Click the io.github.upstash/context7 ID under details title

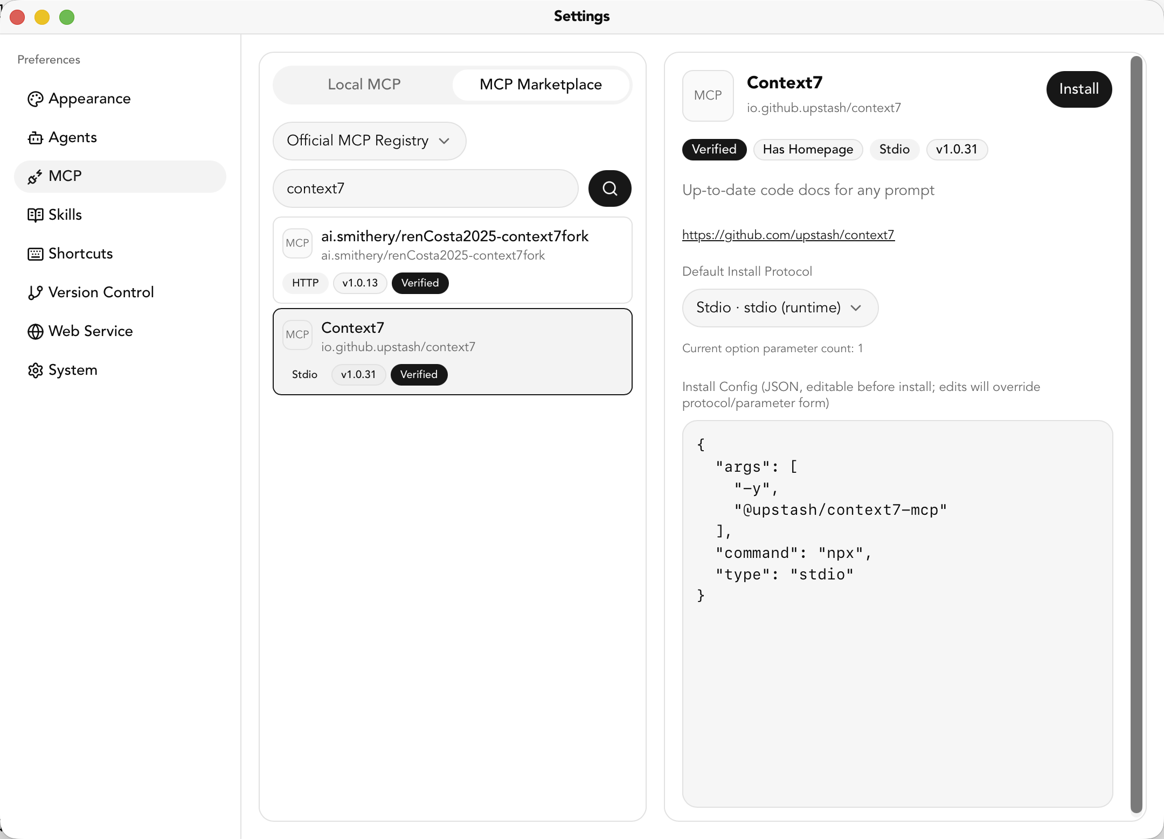823,108
